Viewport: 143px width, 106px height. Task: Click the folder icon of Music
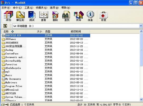pos(3,75)
